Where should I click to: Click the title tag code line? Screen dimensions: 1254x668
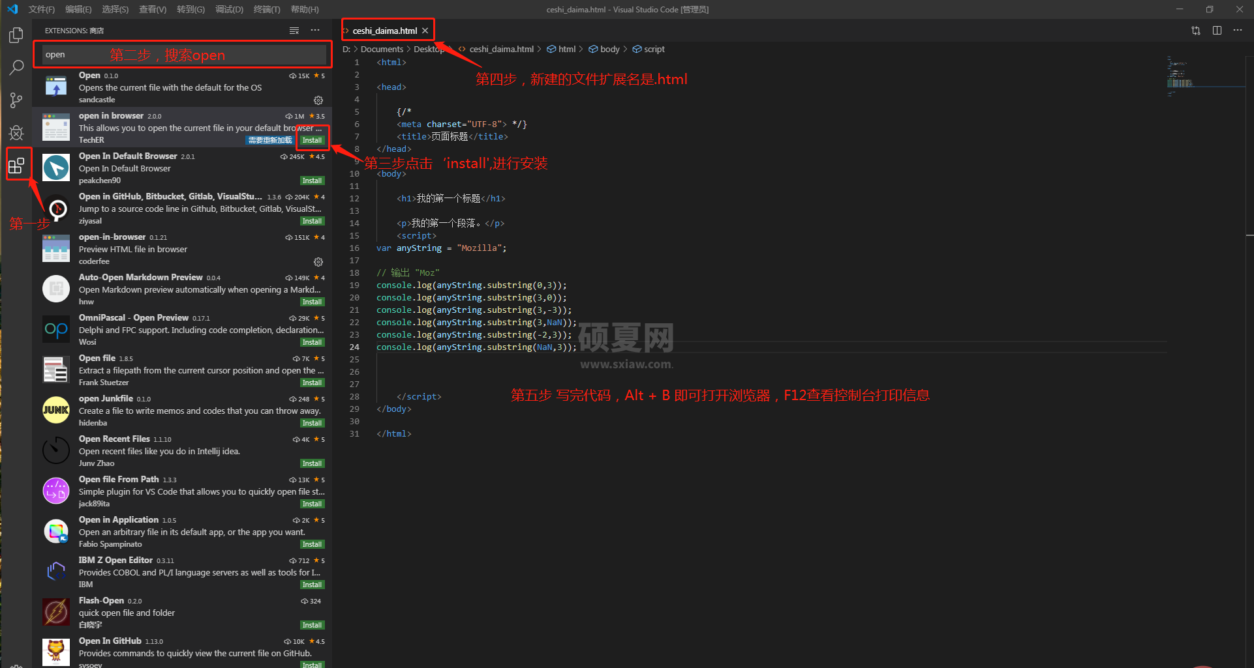452,137
